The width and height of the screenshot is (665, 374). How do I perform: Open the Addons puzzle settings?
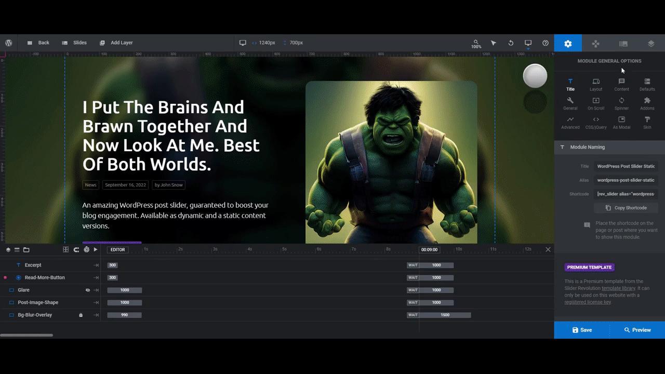click(647, 103)
